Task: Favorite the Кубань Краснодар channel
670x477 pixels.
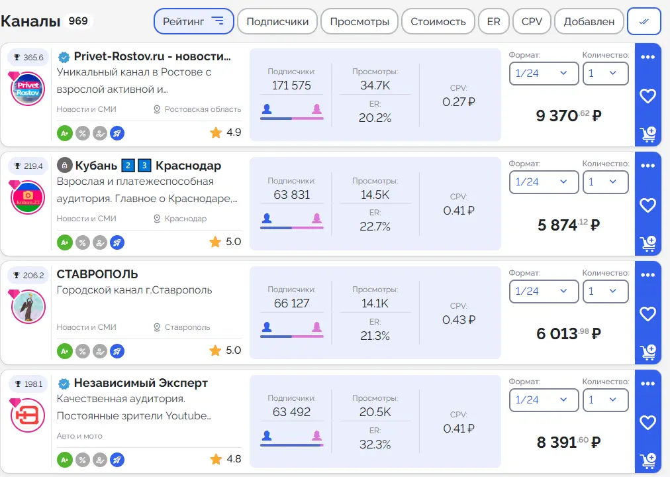Action: tap(647, 205)
